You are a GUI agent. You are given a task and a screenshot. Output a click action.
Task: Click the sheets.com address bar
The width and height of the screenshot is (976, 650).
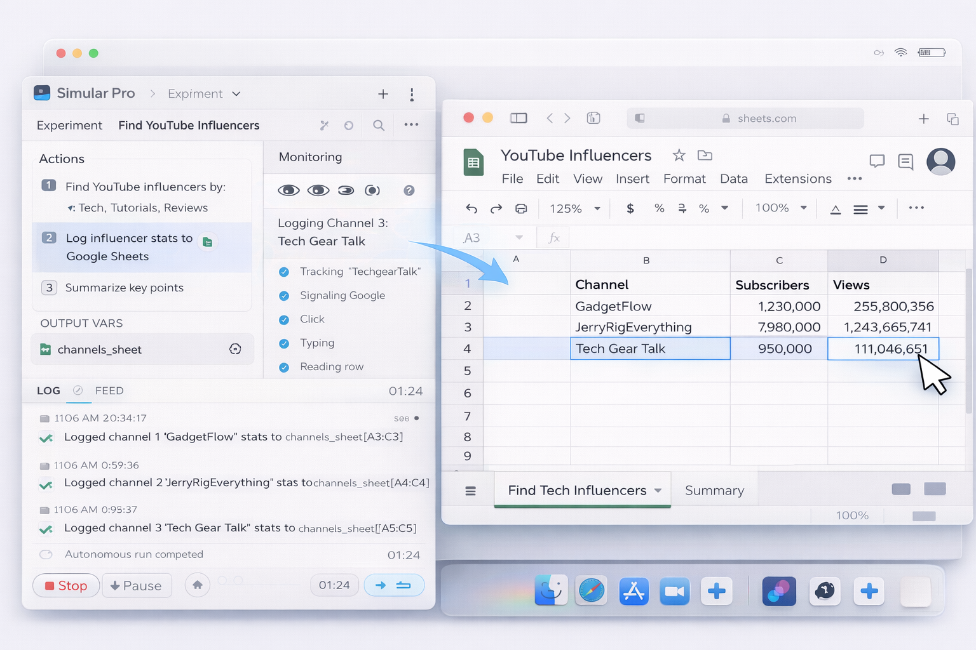(745, 118)
